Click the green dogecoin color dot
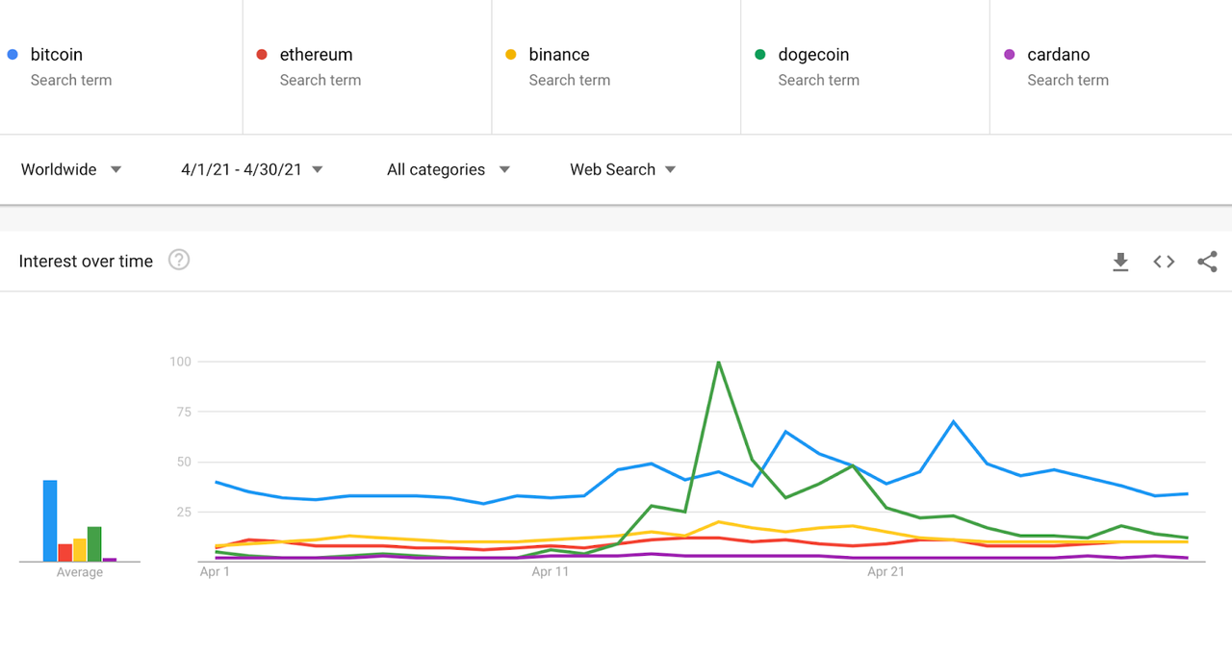This screenshot has height=652, width=1232. (760, 55)
